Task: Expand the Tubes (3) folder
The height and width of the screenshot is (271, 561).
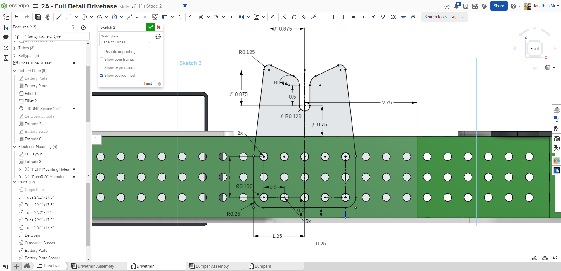Action: [15, 48]
